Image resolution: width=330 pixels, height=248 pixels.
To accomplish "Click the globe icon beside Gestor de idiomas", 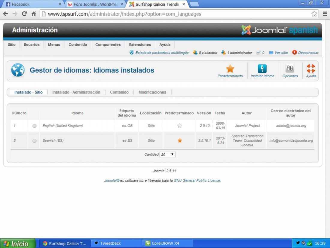I will point(18,70).
